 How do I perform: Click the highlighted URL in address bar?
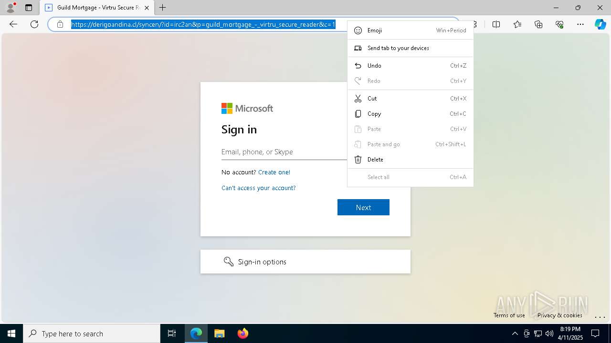pyautogui.click(x=203, y=24)
